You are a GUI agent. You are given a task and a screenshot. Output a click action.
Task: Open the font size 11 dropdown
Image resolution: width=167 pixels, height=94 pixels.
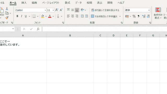point(53,10)
